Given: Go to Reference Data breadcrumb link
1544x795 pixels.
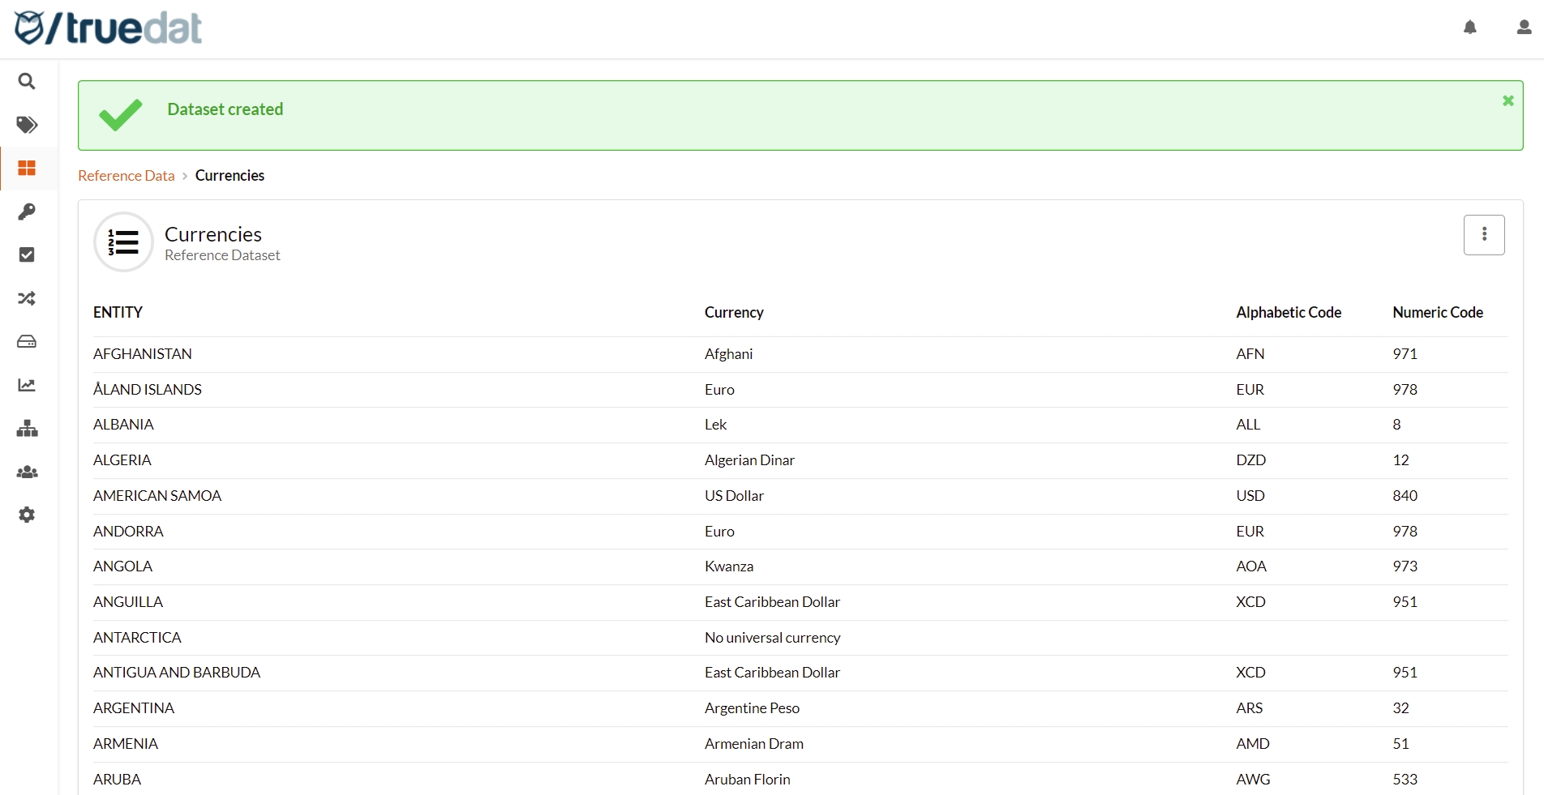Looking at the screenshot, I should pos(126,176).
